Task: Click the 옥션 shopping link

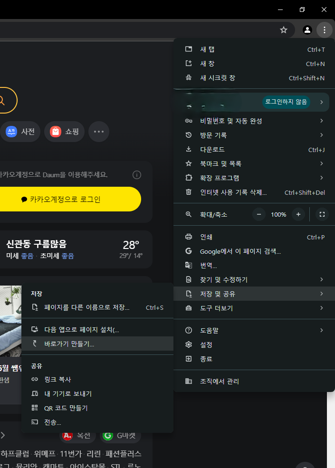Action: tap(78, 436)
